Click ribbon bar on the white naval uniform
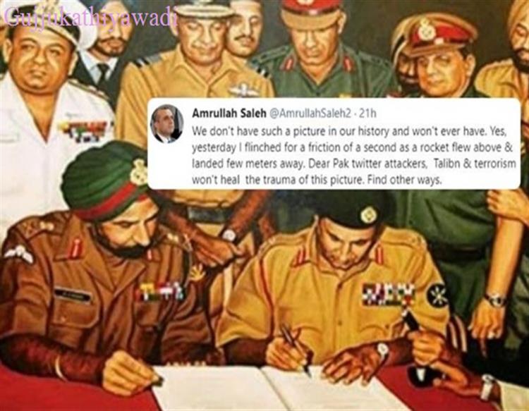The image size is (529, 411). coord(85,131)
